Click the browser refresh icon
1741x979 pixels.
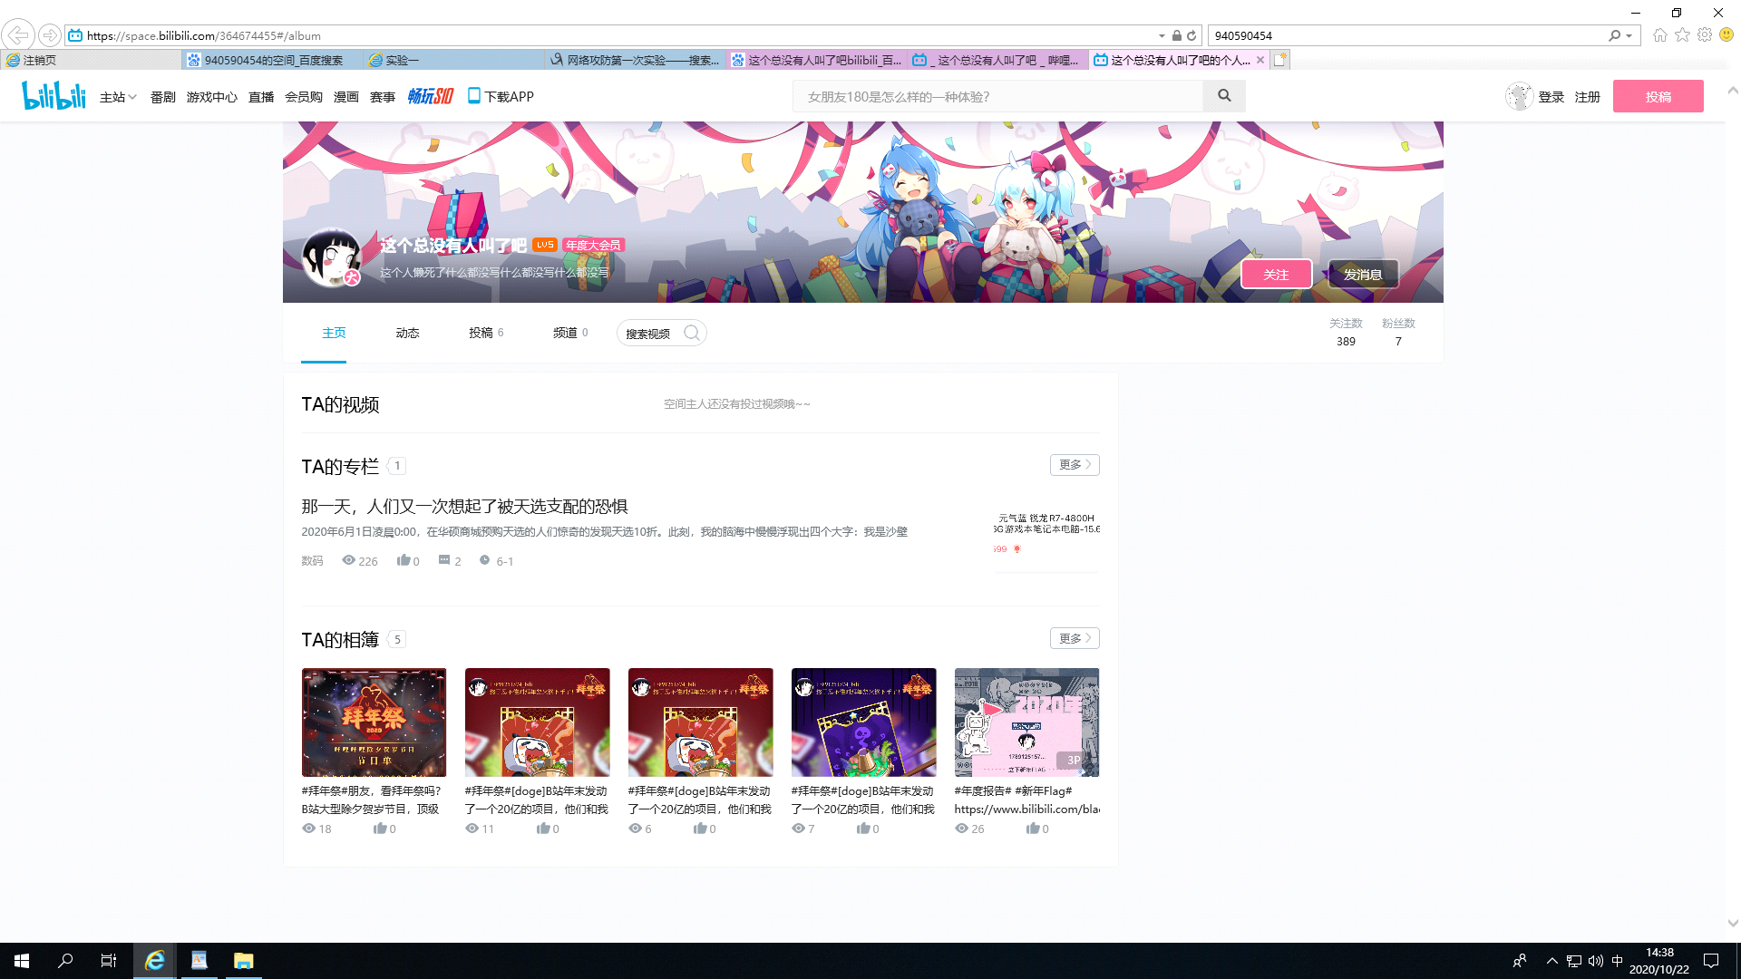coord(1191,35)
